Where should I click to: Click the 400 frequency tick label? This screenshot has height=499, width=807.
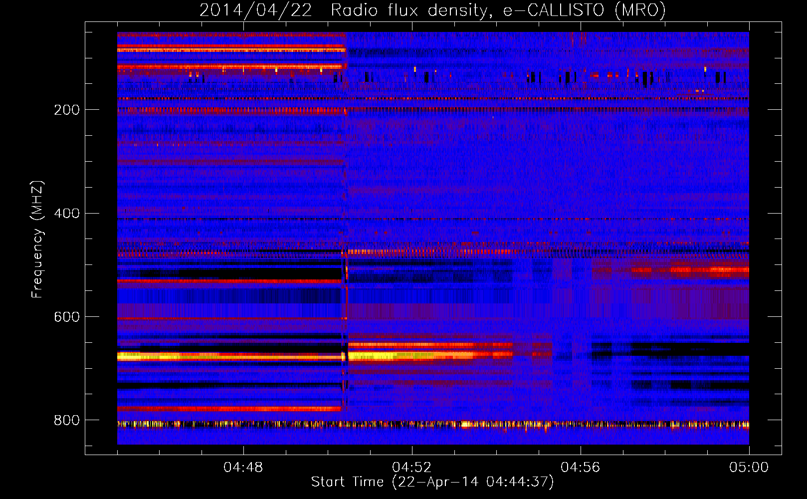pyautogui.click(x=67, y=214)
